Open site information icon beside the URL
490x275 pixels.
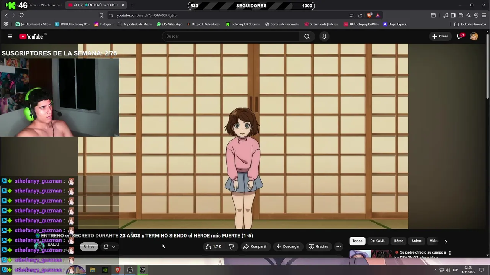[111, 15]
